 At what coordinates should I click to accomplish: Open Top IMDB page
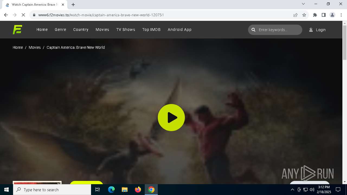(x=151, y=30)
